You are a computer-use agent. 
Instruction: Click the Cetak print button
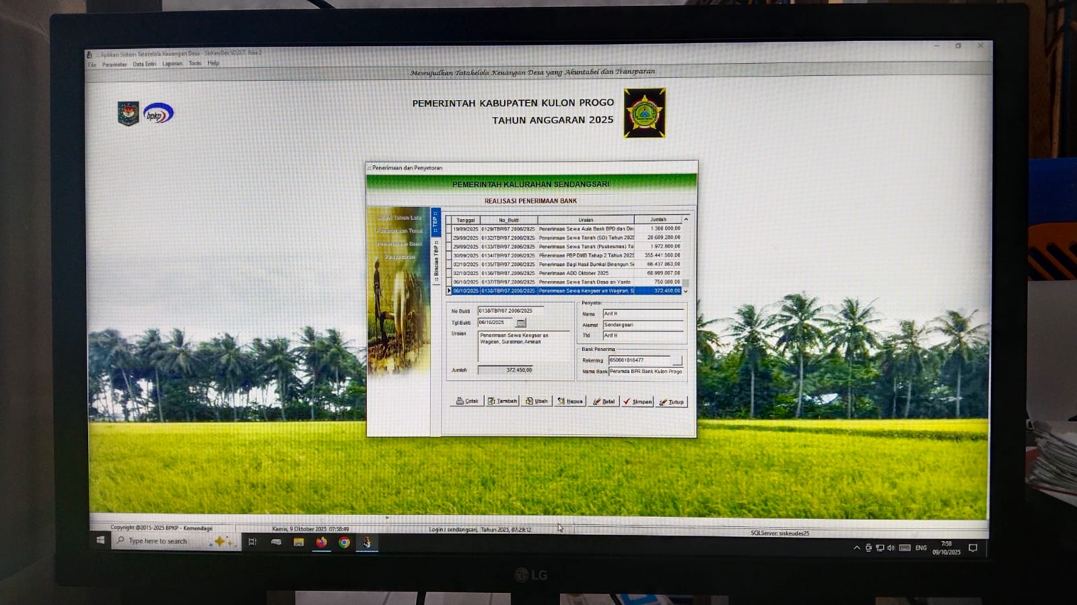point(467,401)
